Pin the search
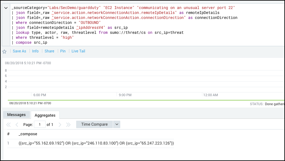This screenshot has width=285, height=161. coord(63,51)
